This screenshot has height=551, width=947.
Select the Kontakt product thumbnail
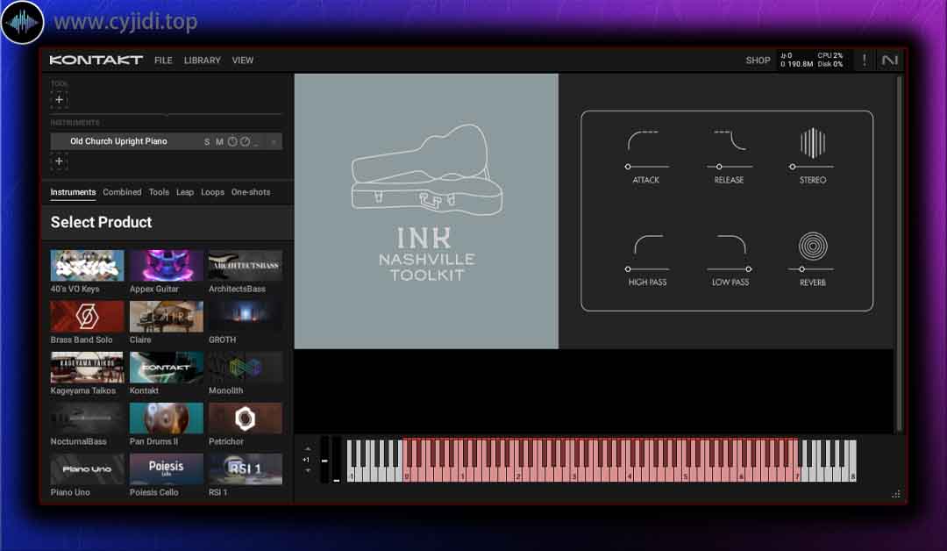point(167,367)
